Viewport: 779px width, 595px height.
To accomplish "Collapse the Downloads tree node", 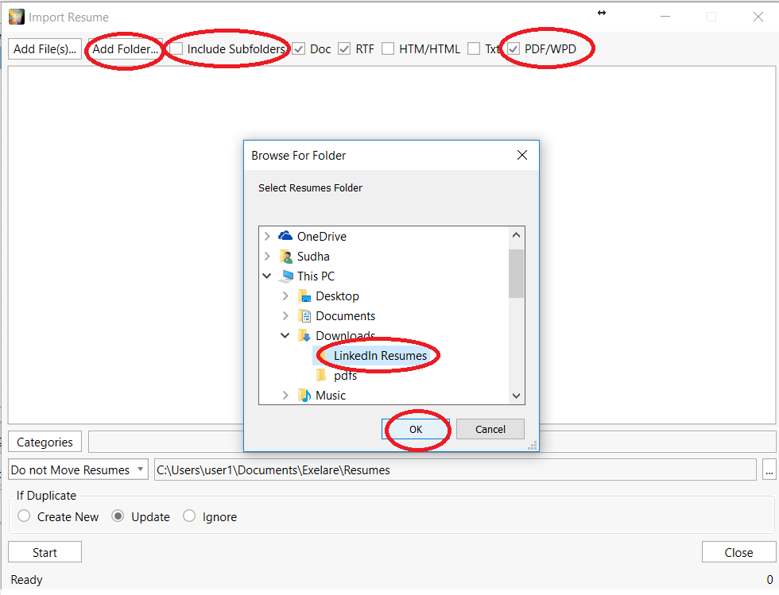I will 285,336.
